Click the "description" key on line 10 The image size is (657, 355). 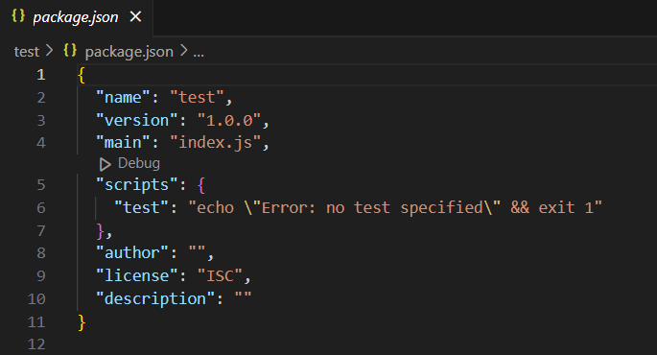155,298
